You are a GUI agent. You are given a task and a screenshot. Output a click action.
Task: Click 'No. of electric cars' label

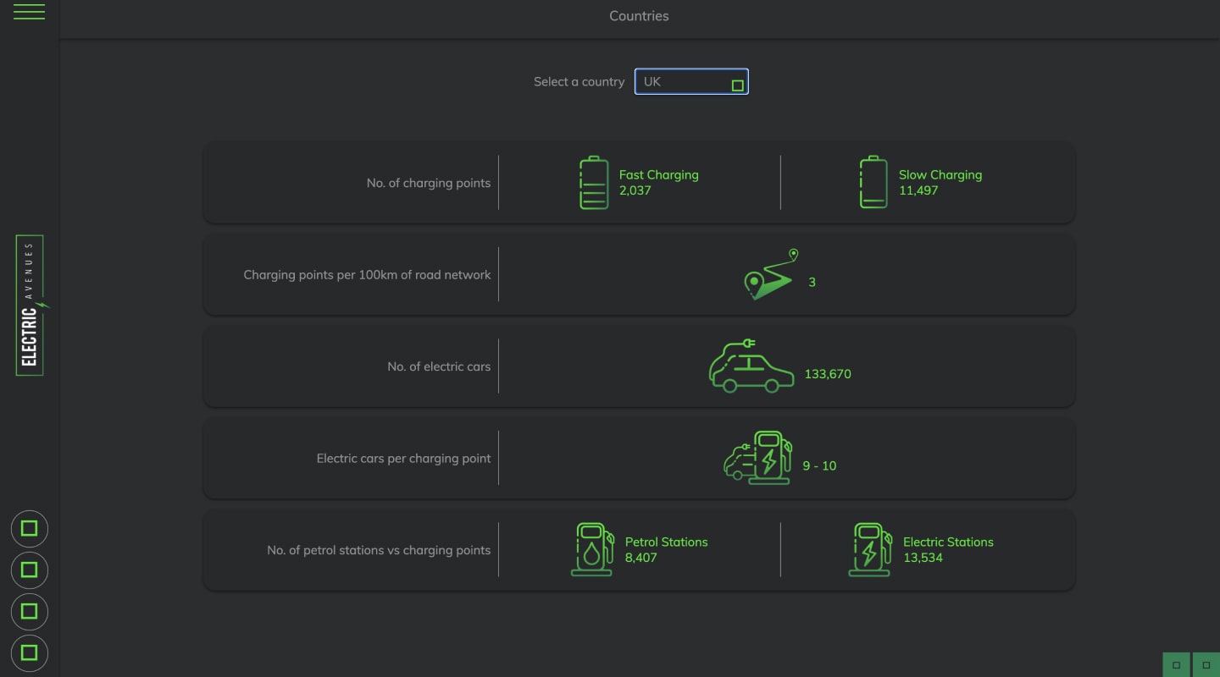tap(439, 366)
